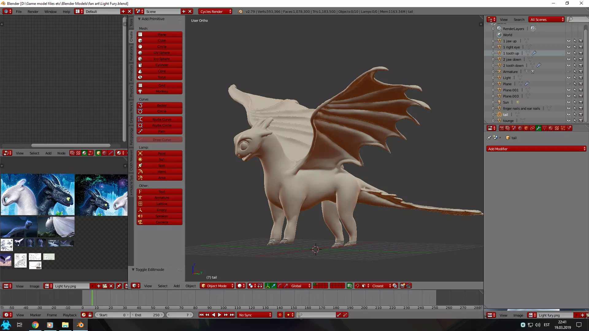Add a Camera object
Image resolution: width=589 pixels, height=331 pixels.
coord(159,222)
